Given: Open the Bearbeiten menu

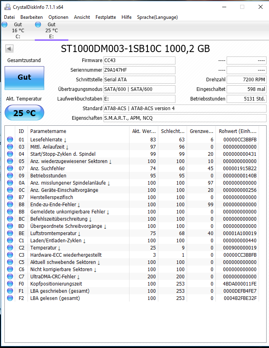Looking at the screenshot, I should [x=32, y=17].
